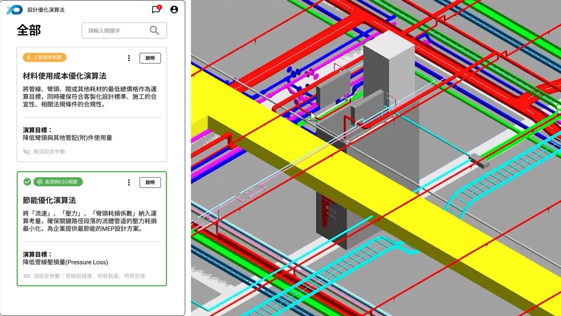Open the three-dot menu on 材料使用成本優化演算法 card
Viewport: 561px width, 316px height.
(129, 58)
